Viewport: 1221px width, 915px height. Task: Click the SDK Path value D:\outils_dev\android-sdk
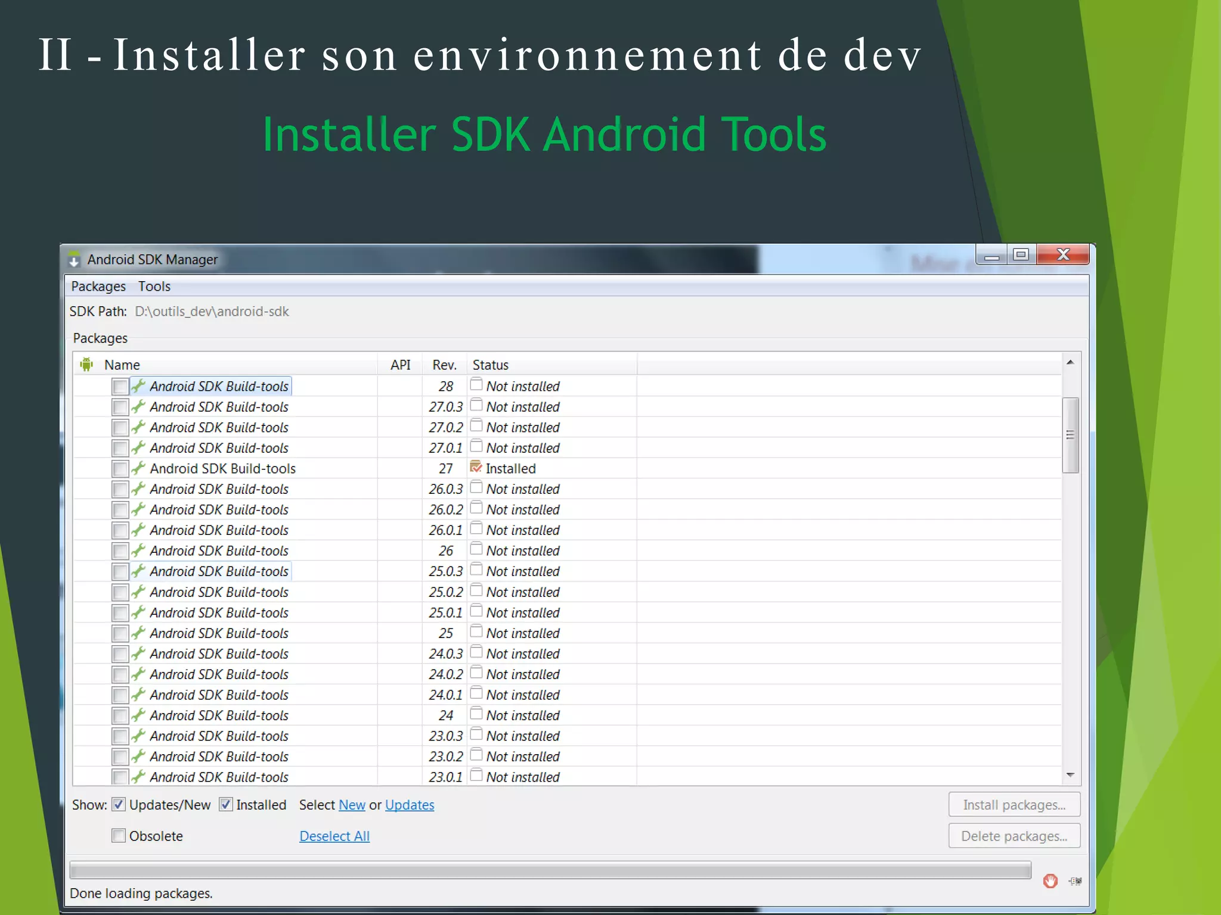[212, 312]
